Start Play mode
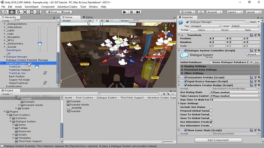 pyautogui.click(x=125, y=12)
